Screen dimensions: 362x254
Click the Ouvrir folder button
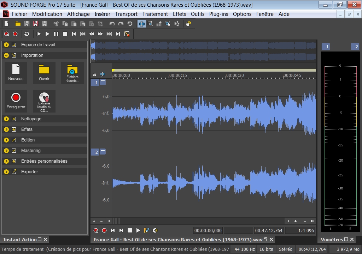pyautogui.click(x=44, y=73)
